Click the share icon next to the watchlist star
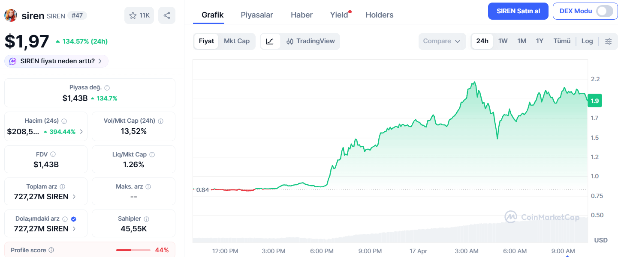Viewport: 618px width, 257px height. (166, 15)
